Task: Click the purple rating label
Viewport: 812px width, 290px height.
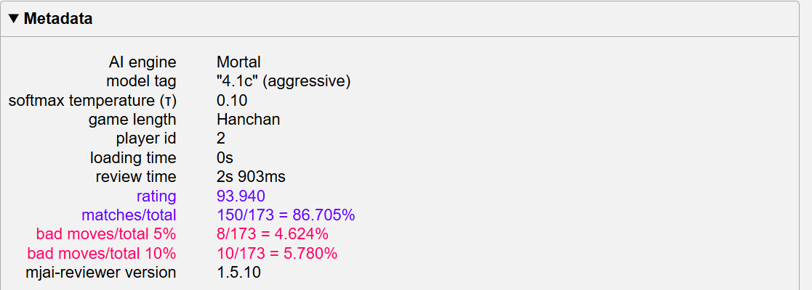Action: pyautogui.click(x=156, y=196)
